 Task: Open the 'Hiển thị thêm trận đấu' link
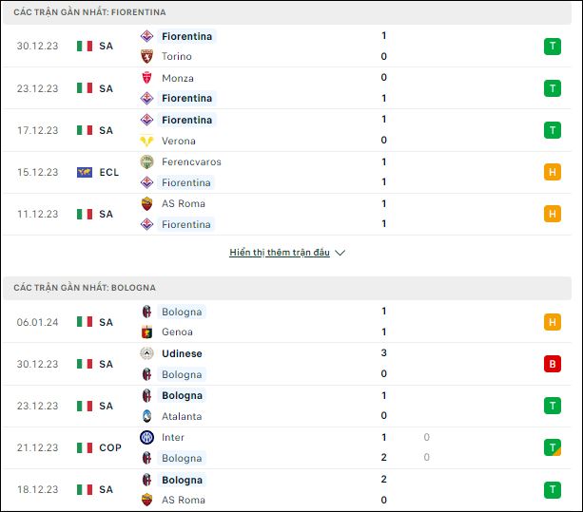coord(280,253)
